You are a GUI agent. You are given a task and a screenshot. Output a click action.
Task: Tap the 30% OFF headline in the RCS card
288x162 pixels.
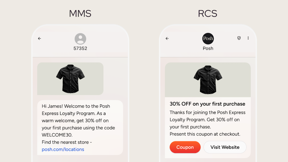(207, 104)
